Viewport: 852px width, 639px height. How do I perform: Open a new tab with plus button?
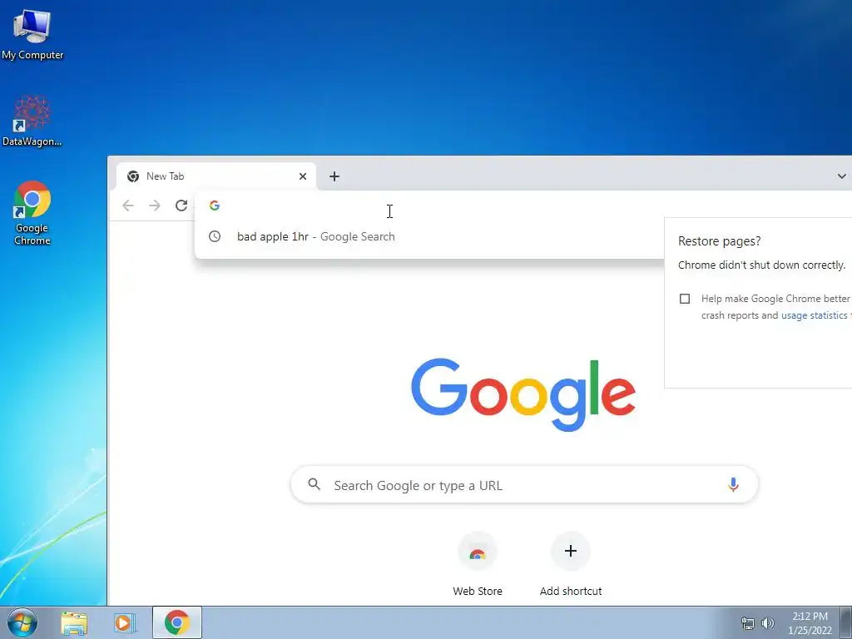(x=334, y=176)
